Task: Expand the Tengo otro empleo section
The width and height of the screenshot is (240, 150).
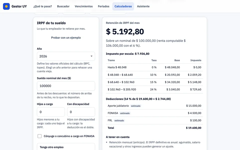Action: click(x=66, y=147)
